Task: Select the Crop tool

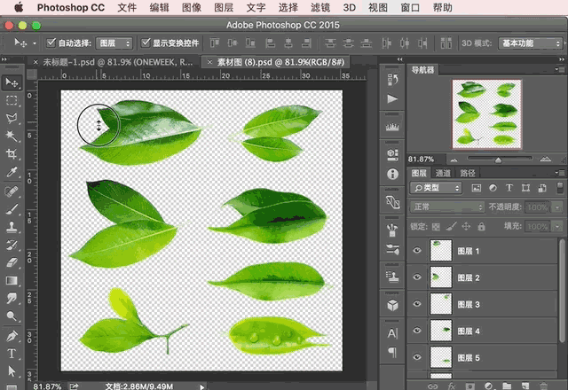Action: pos(12,154)
